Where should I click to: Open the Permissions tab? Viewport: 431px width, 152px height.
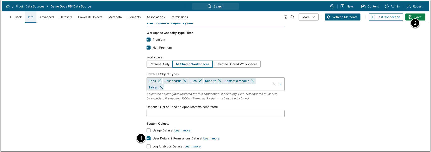pos(179,17)
